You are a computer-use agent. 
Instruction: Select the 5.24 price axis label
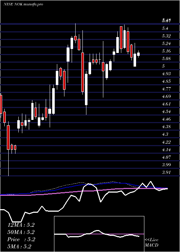[x=166, y=44]
